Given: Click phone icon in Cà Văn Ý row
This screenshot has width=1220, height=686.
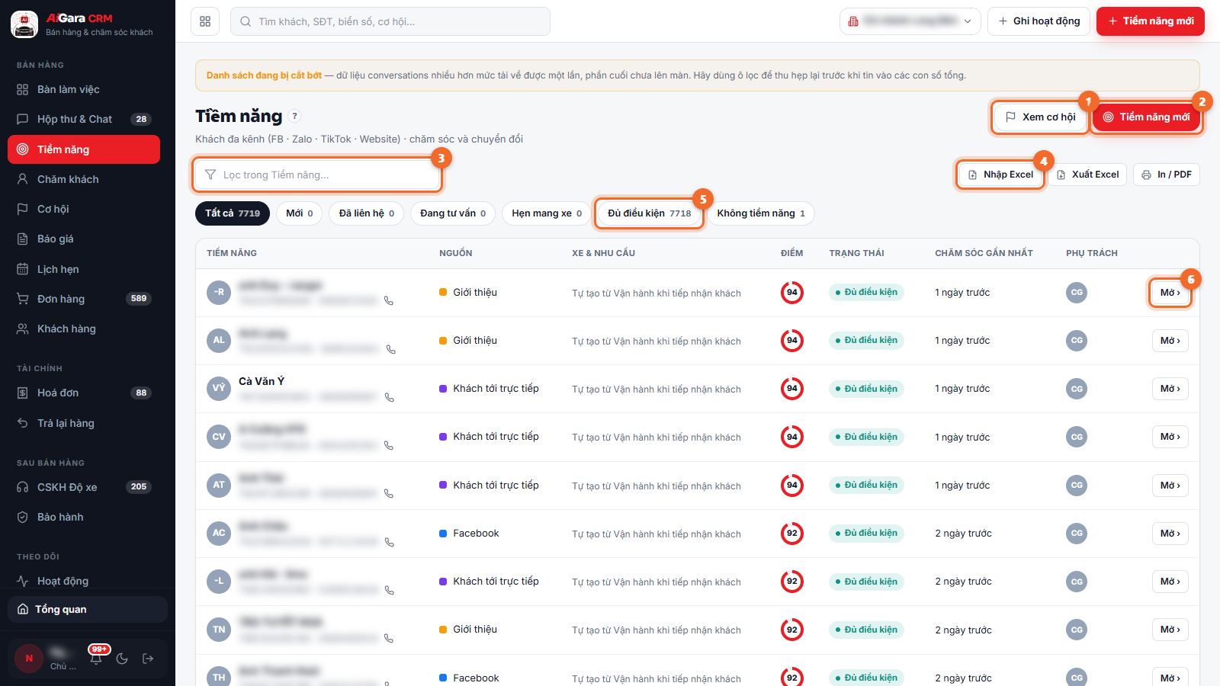Looking at the screenshot, I should (x=390, y=397).
